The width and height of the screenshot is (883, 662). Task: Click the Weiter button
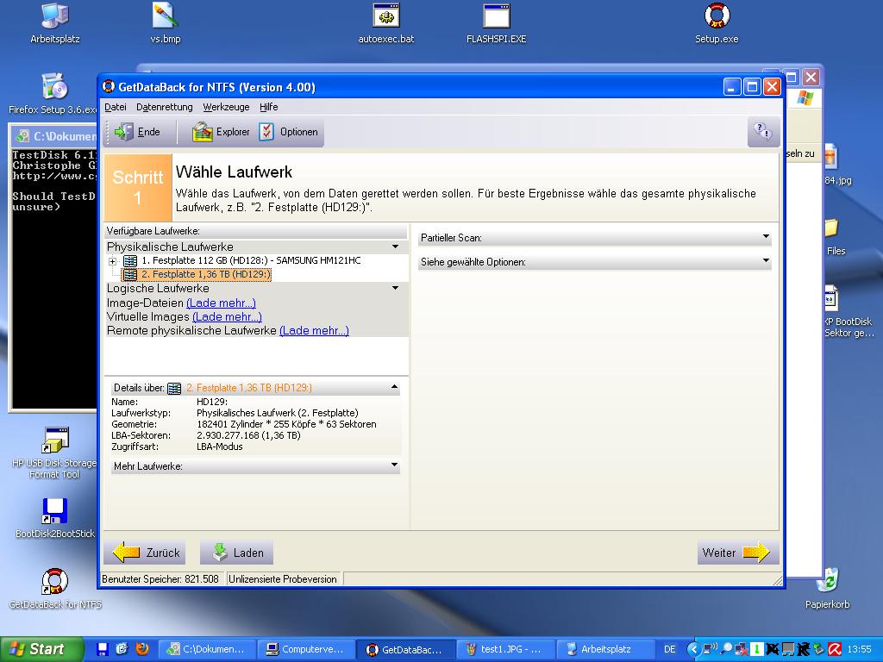point(738,553)
